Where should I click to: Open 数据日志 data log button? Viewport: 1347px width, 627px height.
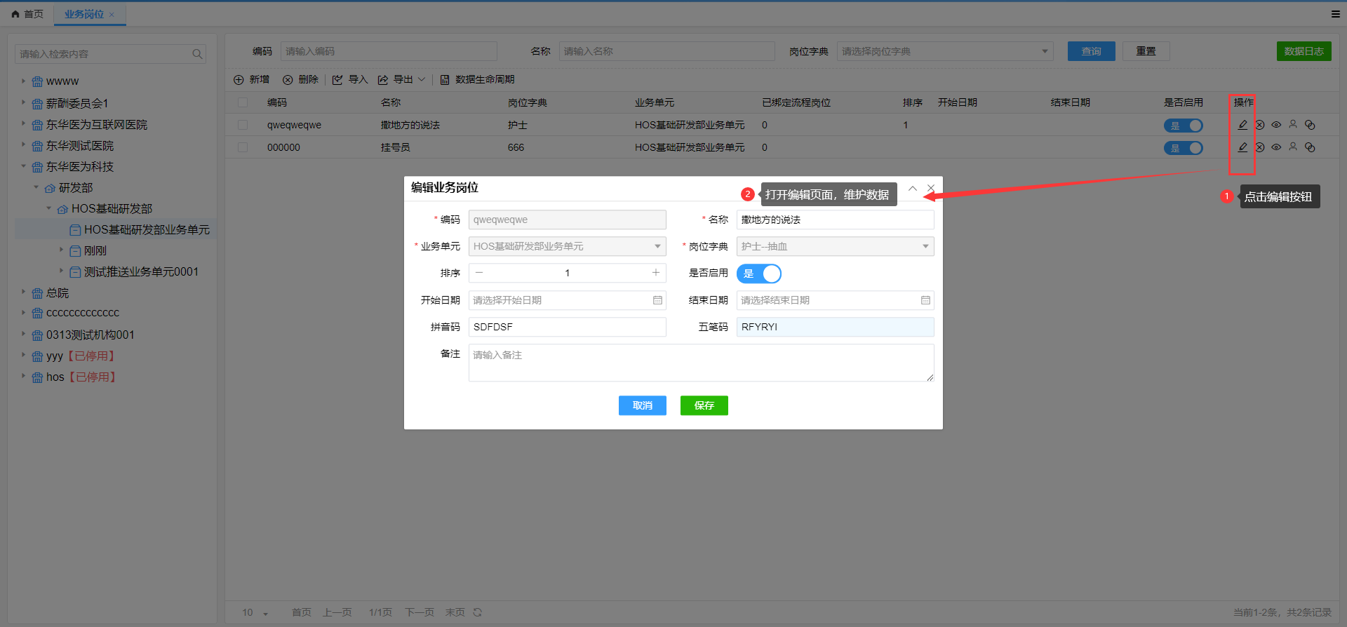(x=1304, y=51)
